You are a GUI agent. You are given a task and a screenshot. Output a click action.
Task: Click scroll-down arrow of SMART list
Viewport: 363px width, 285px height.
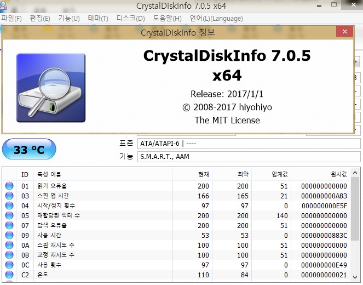point(355,277)
